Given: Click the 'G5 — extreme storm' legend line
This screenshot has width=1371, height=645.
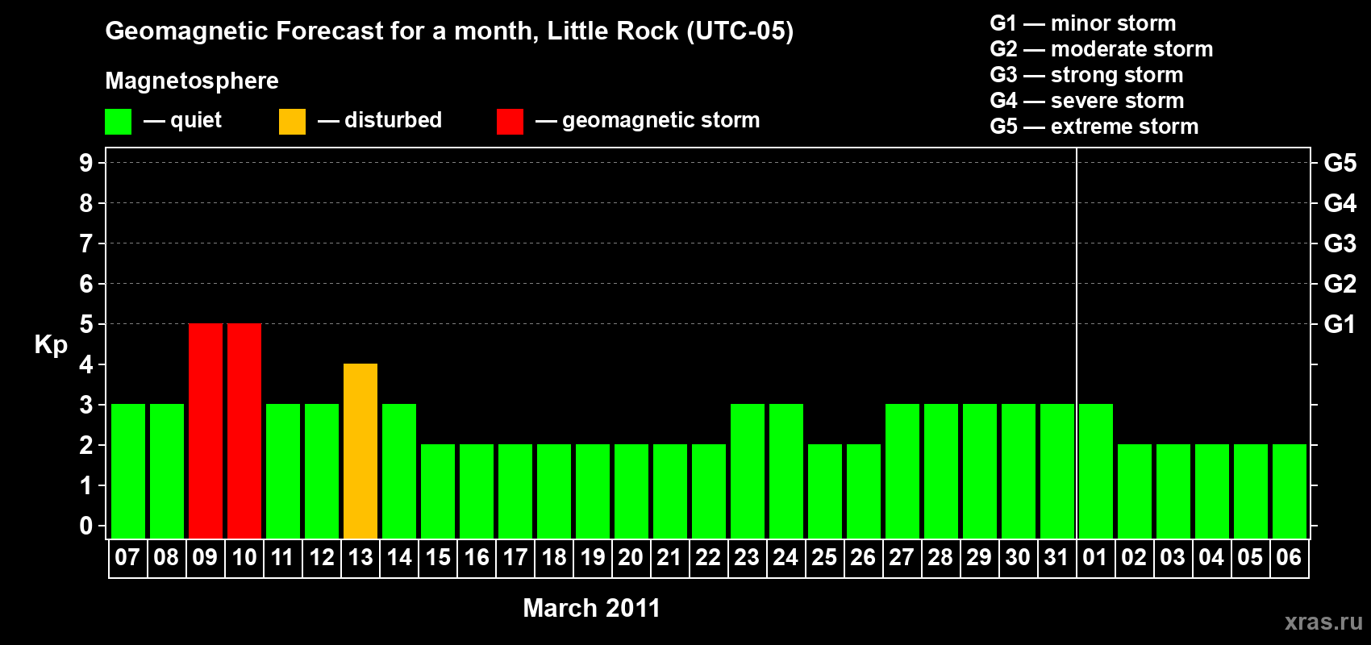Looking at the screenshot, I should pyautogui.click(x=1094, y=127).
